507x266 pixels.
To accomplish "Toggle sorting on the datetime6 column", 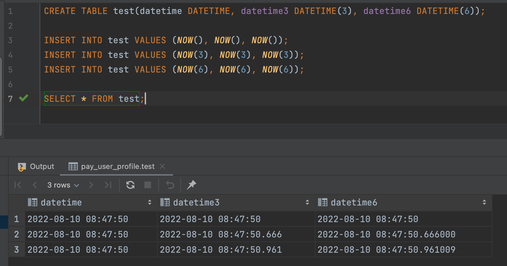I will (485, 202).
